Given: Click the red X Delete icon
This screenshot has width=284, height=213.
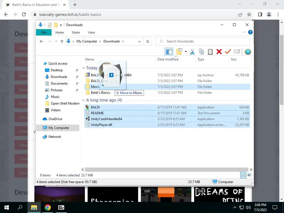Looking at the screenshot, I should [x=219, y=52].
